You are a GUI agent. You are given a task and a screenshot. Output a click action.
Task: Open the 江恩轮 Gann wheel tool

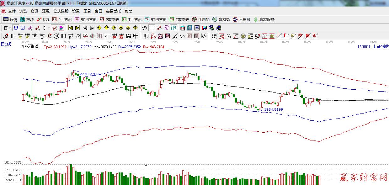[201, 19]
